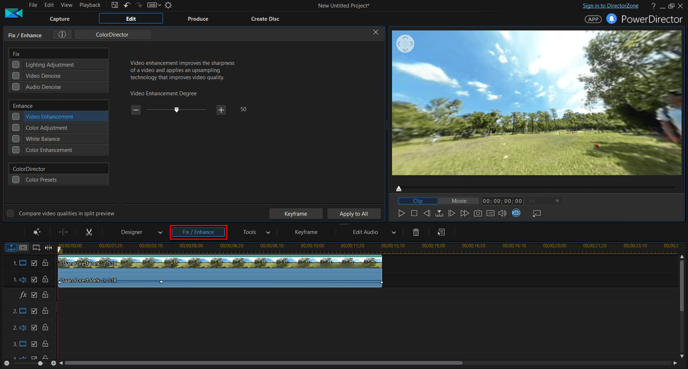Image resolution: width=688 pixels, height=369 pixels.
Task: Adjust the preview volume speaker icon
Action: point(502,213)
